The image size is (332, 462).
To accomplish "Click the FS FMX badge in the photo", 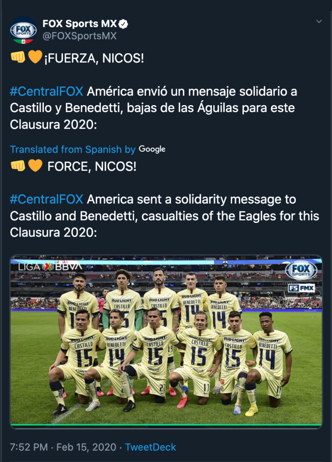I will pyautogui.click(x=301, y=288).
